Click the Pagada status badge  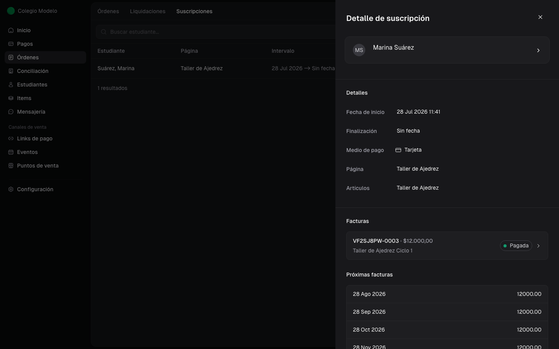516,246
